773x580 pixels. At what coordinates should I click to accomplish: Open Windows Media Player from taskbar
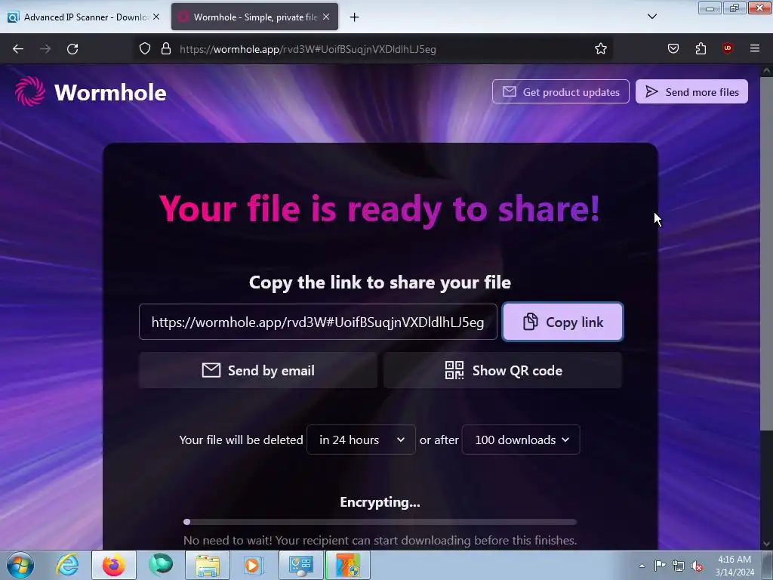(254, 565)
